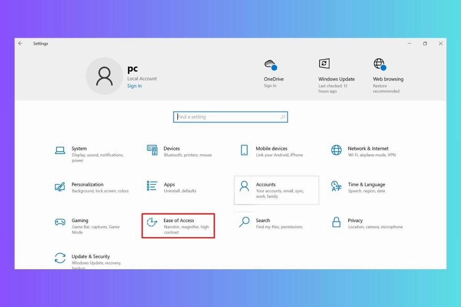Open the System settings icon
This screenshot has width=461, height=307.
click(60, 150)
